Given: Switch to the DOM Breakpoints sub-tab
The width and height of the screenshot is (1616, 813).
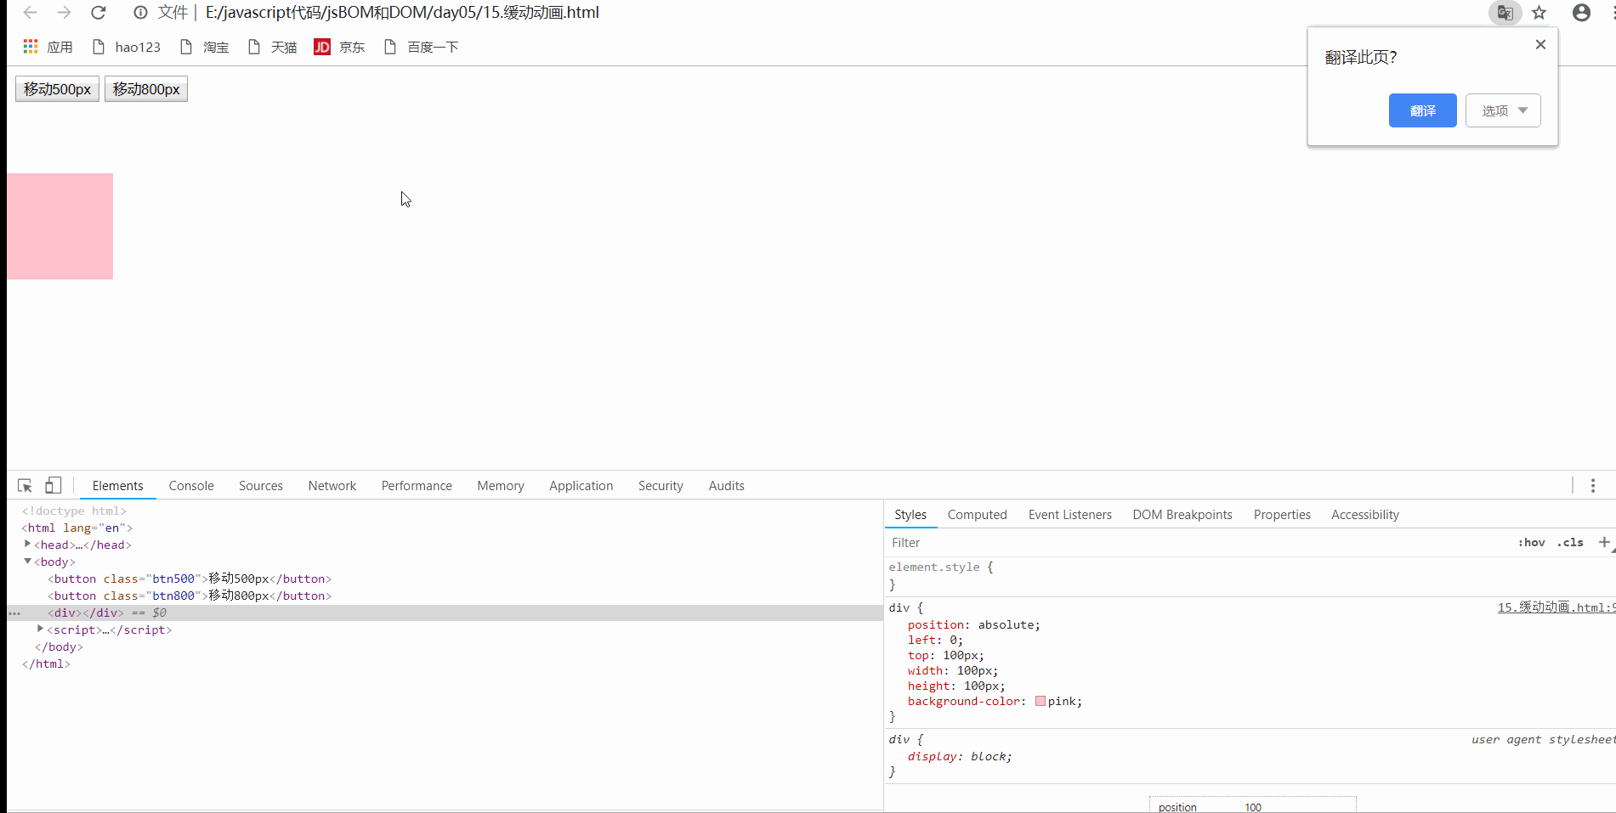Looking at the screenshot, I should coord(1182,515).
